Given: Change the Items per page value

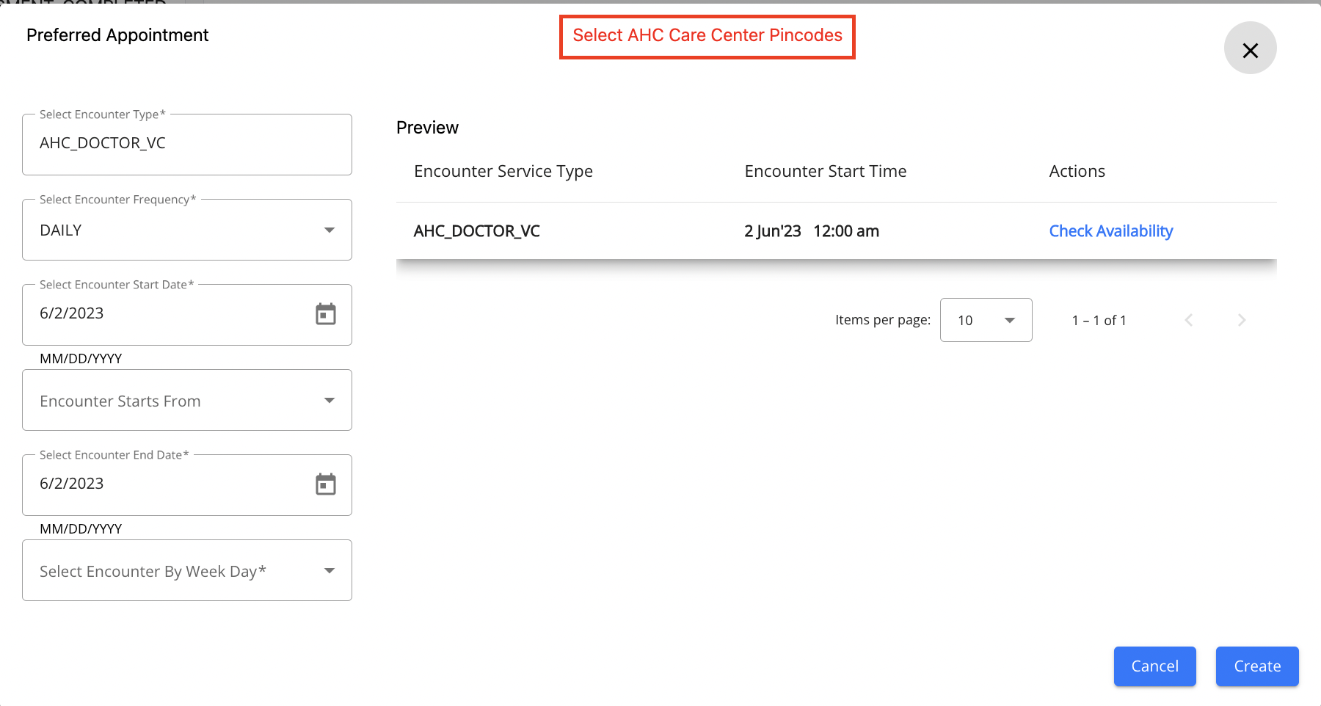Looking at the screenshot, I should 986,320.
